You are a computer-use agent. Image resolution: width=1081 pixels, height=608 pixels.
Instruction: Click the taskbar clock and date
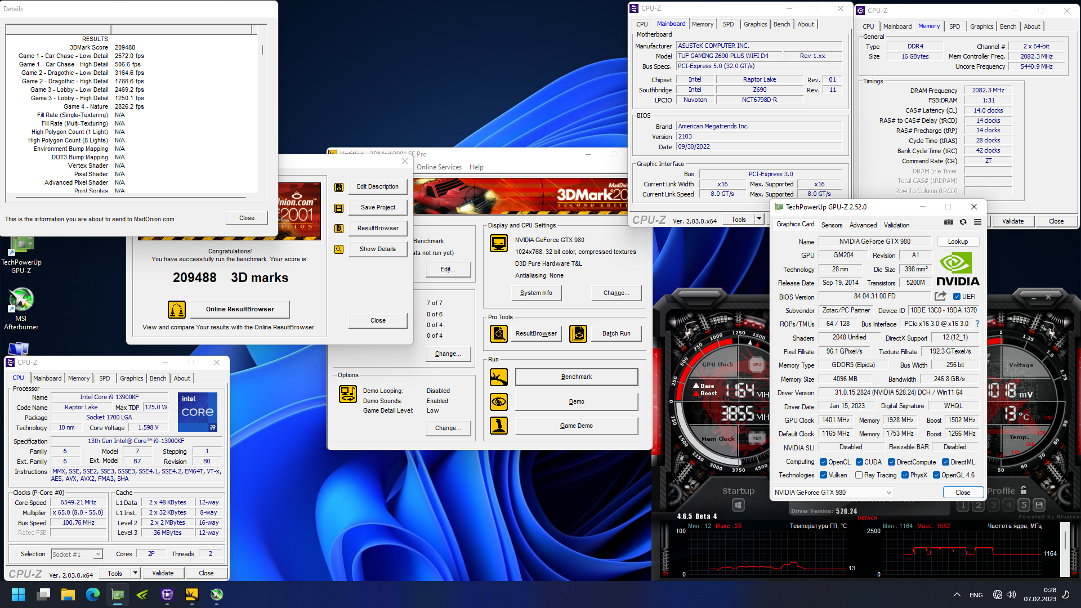1040,594
